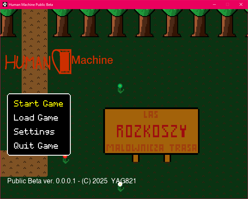Select Start Game in the menu
The height and width of the screenshot is (199, 248).
38,104
